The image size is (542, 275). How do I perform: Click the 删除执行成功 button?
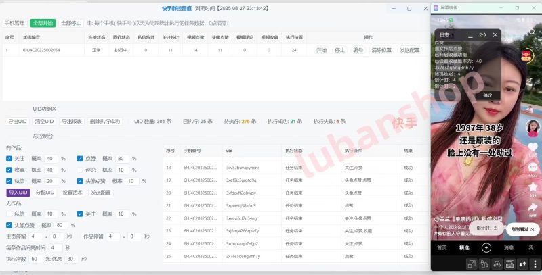pos(105,122)
